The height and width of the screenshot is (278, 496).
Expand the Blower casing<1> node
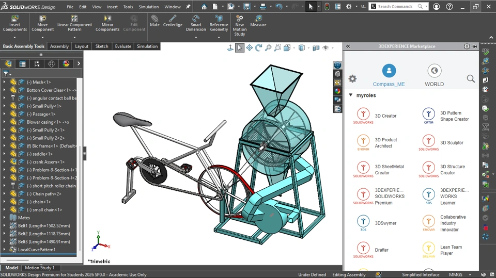pos(4,122)
